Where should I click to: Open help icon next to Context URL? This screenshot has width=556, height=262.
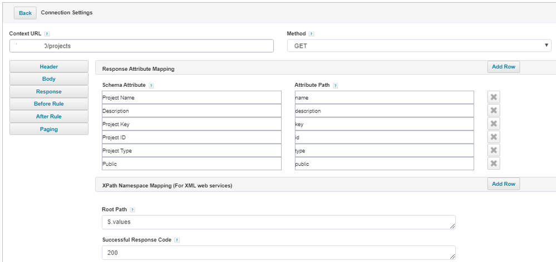pos(47,34)
